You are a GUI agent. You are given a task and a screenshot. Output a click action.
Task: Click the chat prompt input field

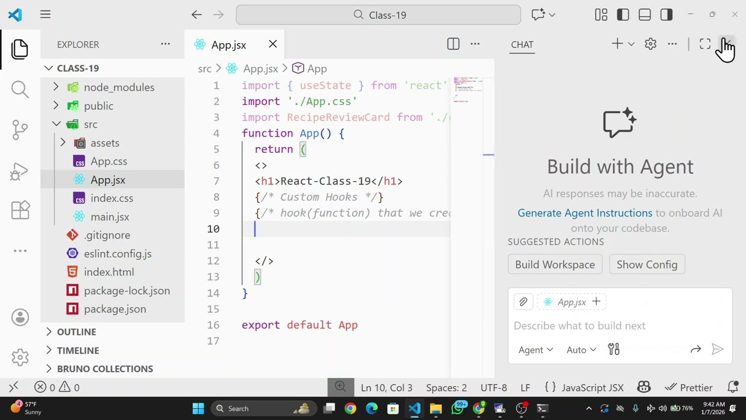[620, 325]
